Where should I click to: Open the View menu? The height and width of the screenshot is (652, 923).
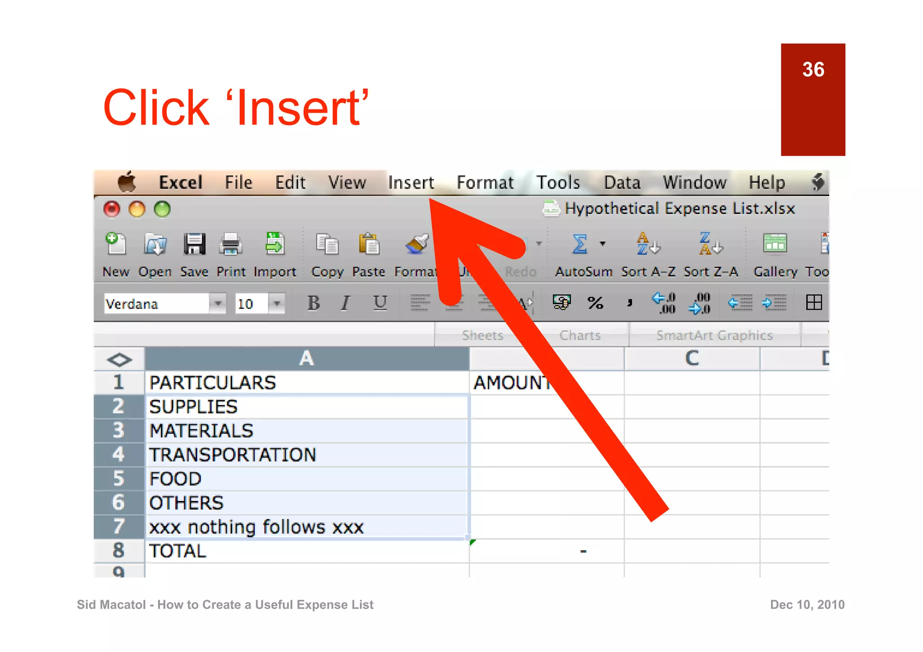(347, 182)
